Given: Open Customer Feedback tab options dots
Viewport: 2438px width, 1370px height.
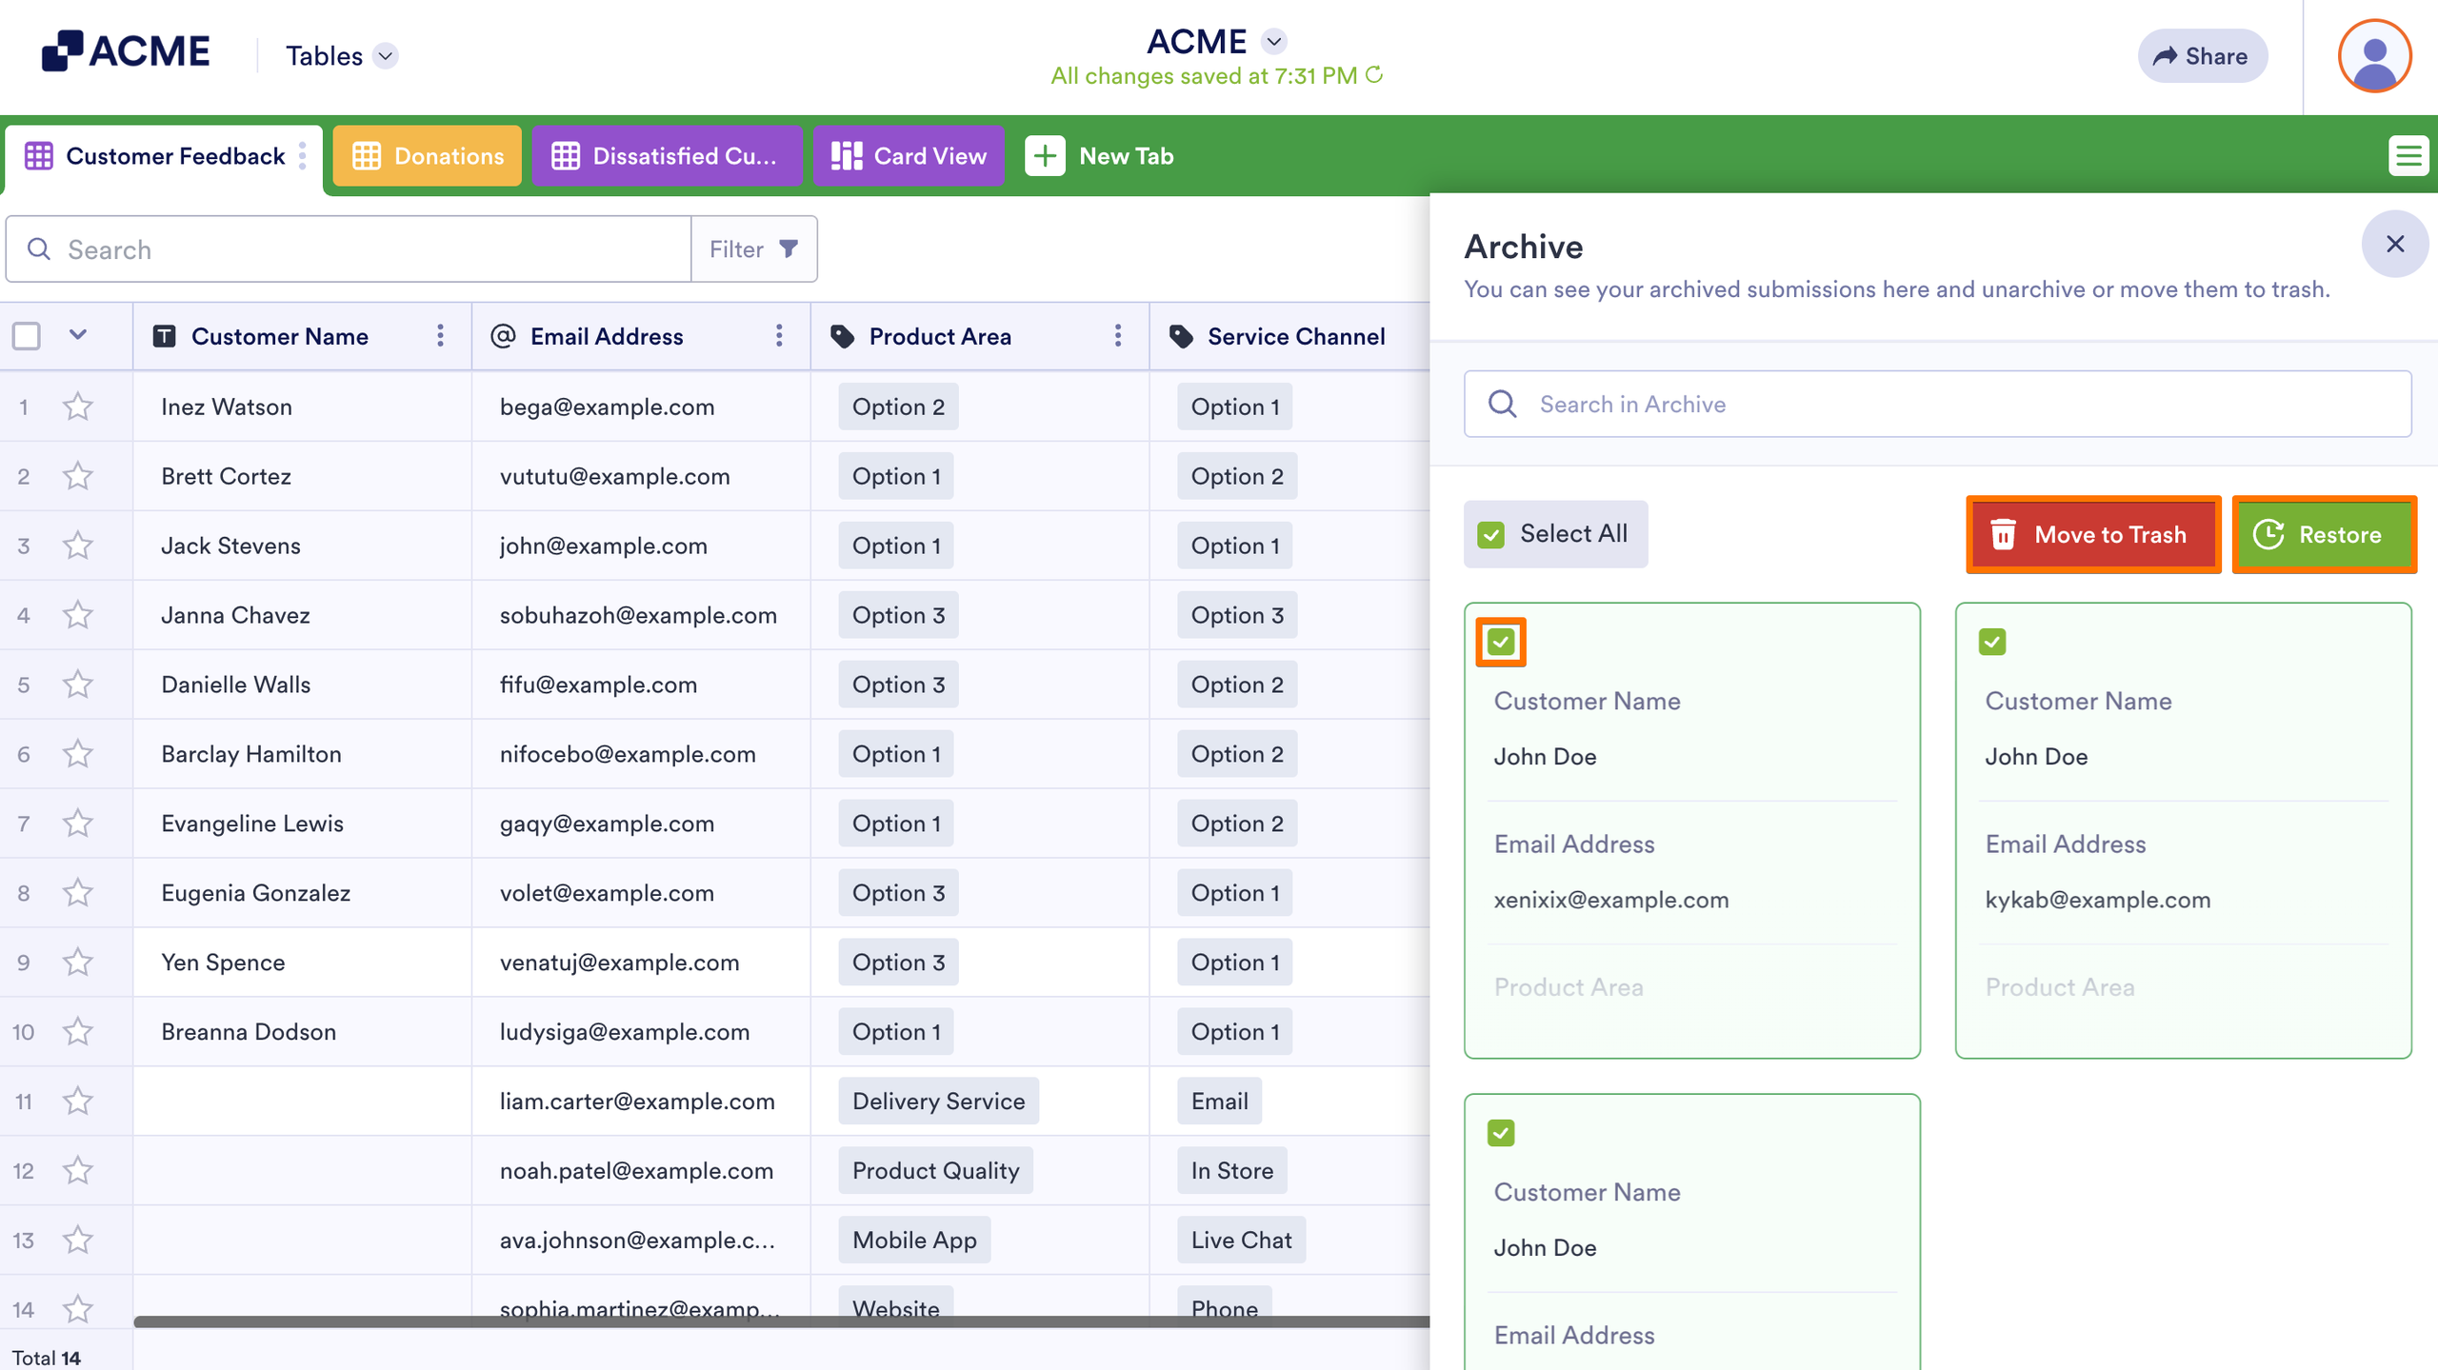Looking at the screenshot, I should 303,155.
